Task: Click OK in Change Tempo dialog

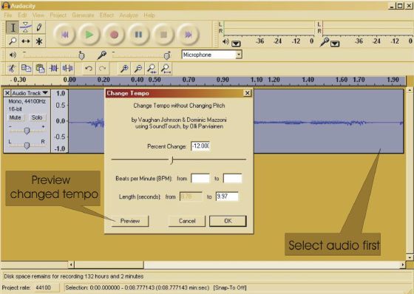Action: [x=228, y=221]
